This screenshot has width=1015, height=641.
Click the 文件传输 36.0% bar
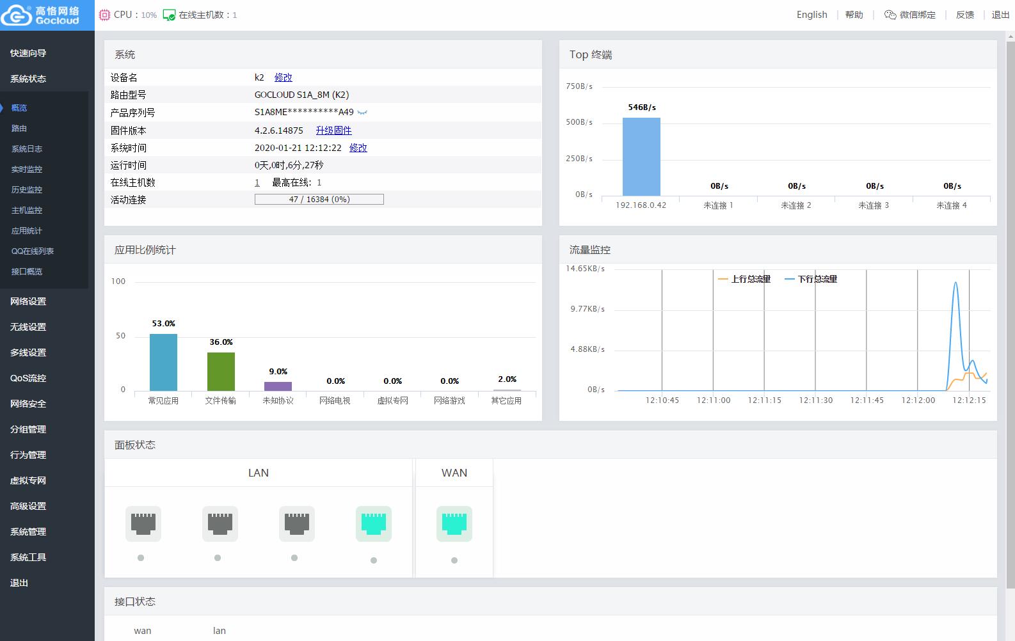click(x=221, y=372)
